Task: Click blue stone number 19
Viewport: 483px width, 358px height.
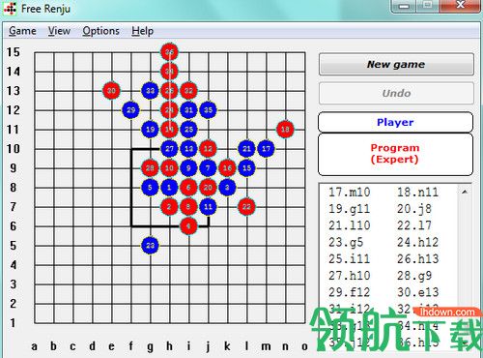Action: coord(150,130)
